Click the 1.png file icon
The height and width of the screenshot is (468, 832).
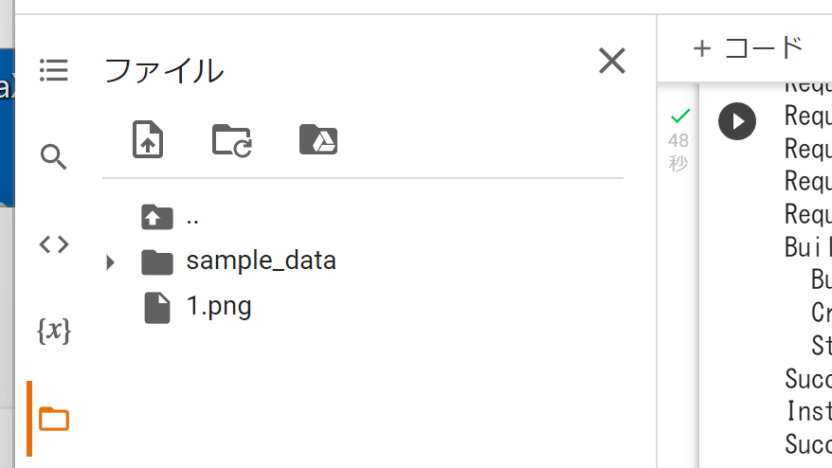click(x=157, y=307)
